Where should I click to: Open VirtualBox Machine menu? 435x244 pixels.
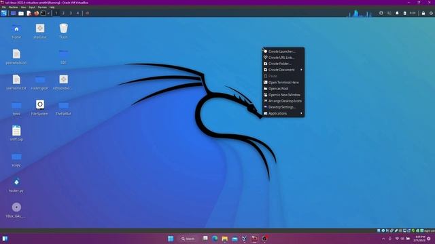click(x=14, y=7)
